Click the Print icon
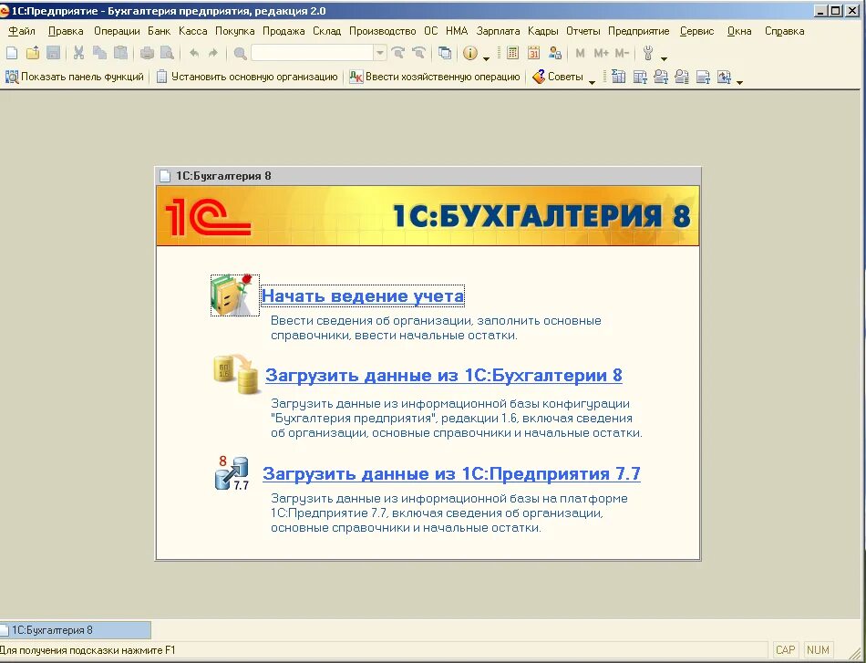 coord(147,53)
